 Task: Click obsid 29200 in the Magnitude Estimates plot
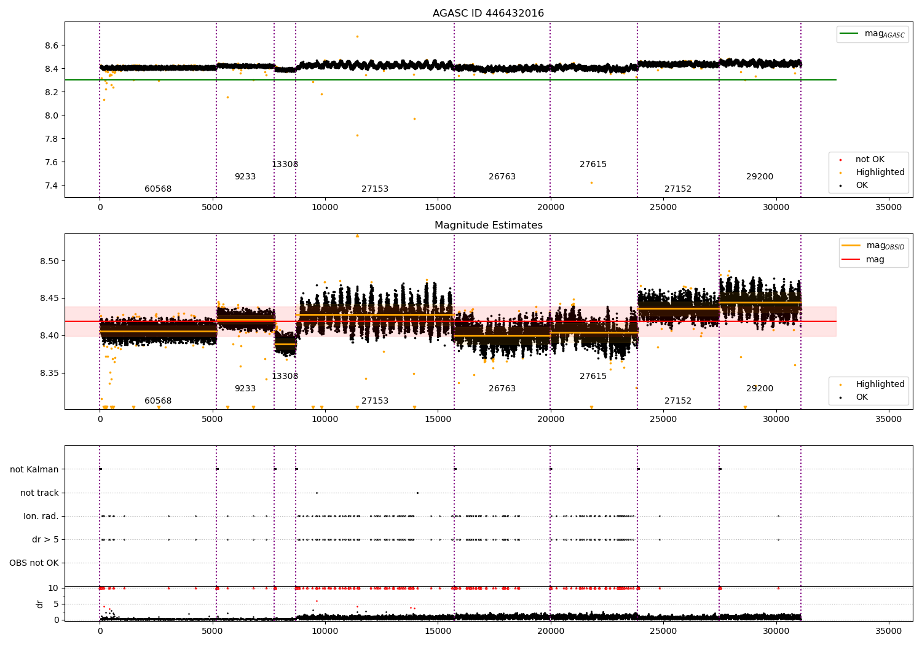tap(760, 389)
